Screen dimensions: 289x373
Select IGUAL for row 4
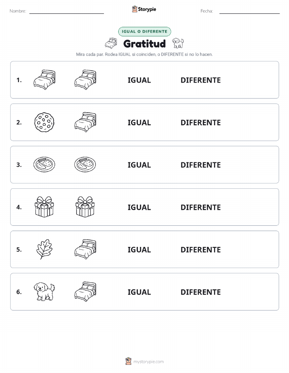(x=139, y=207)
